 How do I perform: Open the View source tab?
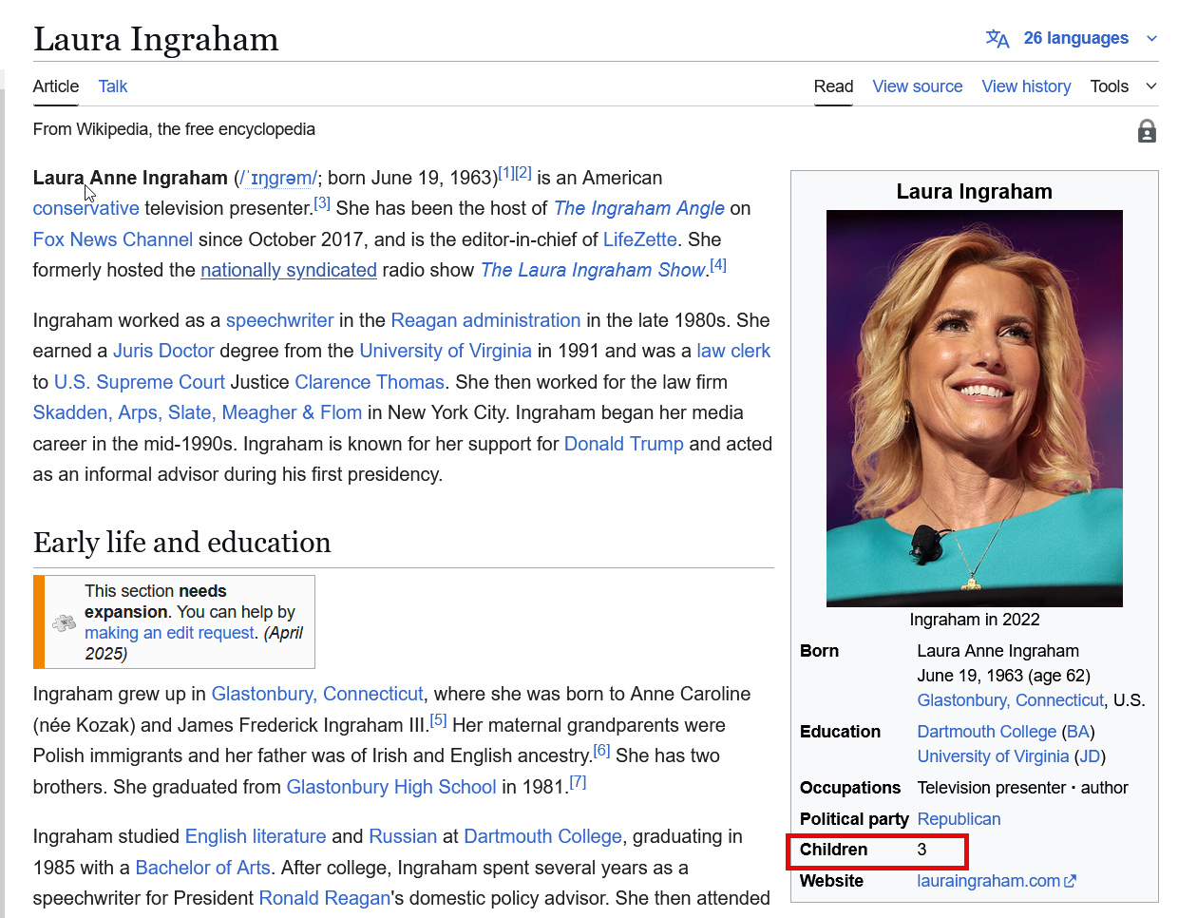(x=918, y=86)
